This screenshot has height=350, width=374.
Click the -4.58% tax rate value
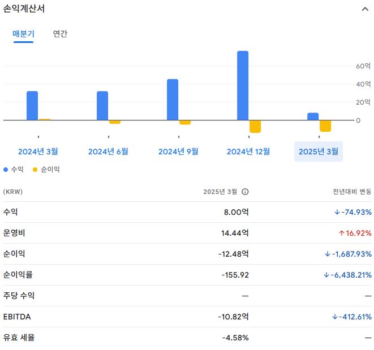[x=235, y=338]
